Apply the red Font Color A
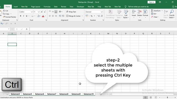Screen dimensions: 177x99 click(43, 16)
